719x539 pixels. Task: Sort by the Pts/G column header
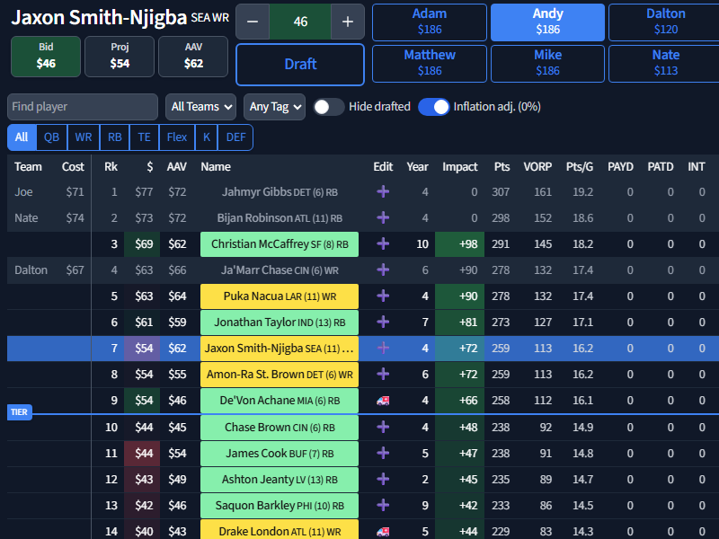point(580,167)
